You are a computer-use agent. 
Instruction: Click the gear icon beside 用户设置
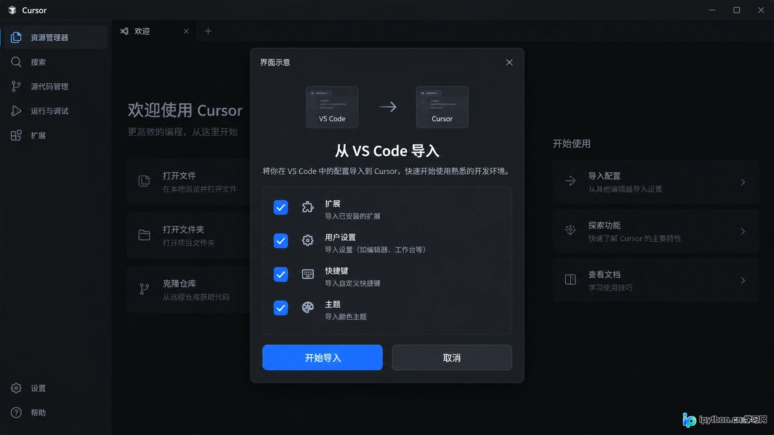(308, 240)
